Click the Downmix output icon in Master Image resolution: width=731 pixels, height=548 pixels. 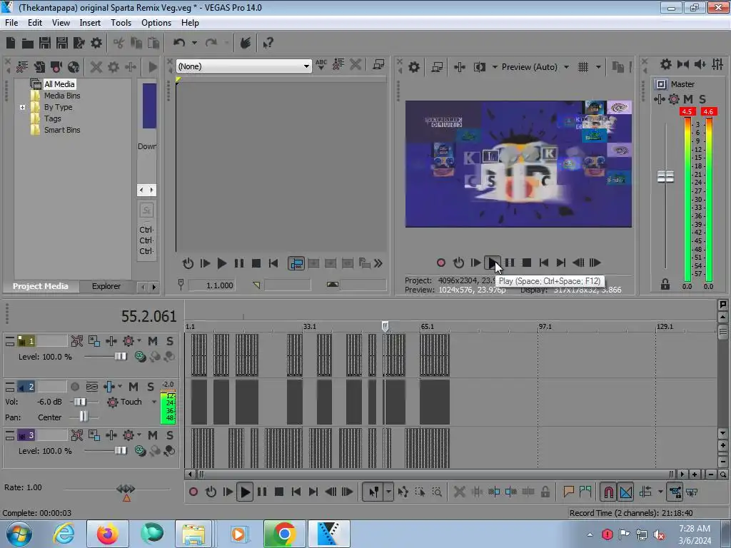click(683, 64)
